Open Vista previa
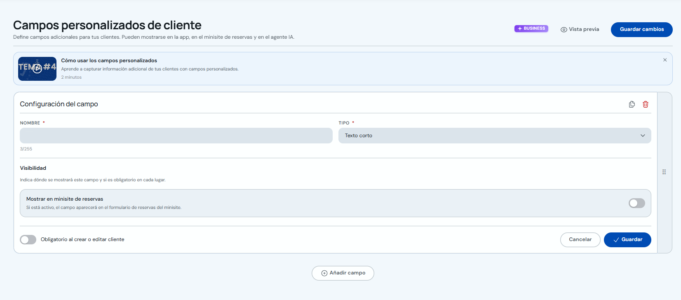The width and height of the screenshot is (681, 300). 580,29
